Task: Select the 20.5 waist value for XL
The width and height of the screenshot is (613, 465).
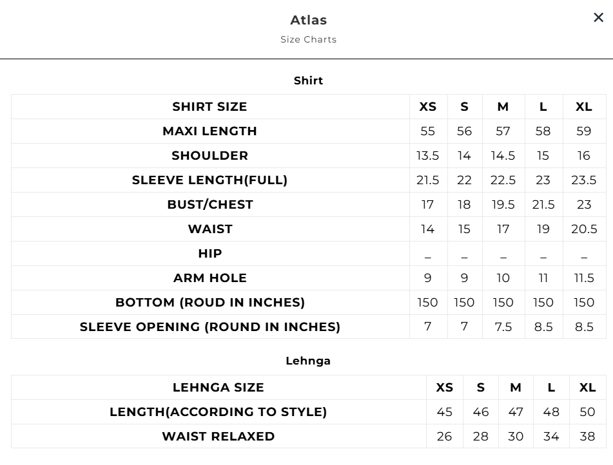Action: coord(583,229)
